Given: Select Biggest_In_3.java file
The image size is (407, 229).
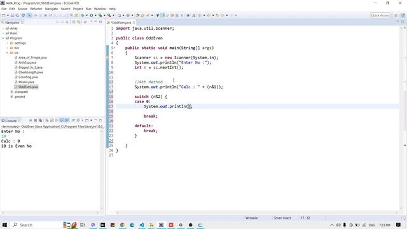Looking at the screenshot, I should pyautogui.click(x=31, y=67).
